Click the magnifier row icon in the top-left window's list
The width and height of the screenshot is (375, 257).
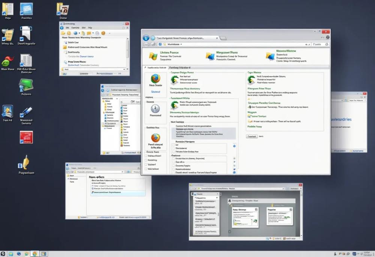tap(65, 62)
